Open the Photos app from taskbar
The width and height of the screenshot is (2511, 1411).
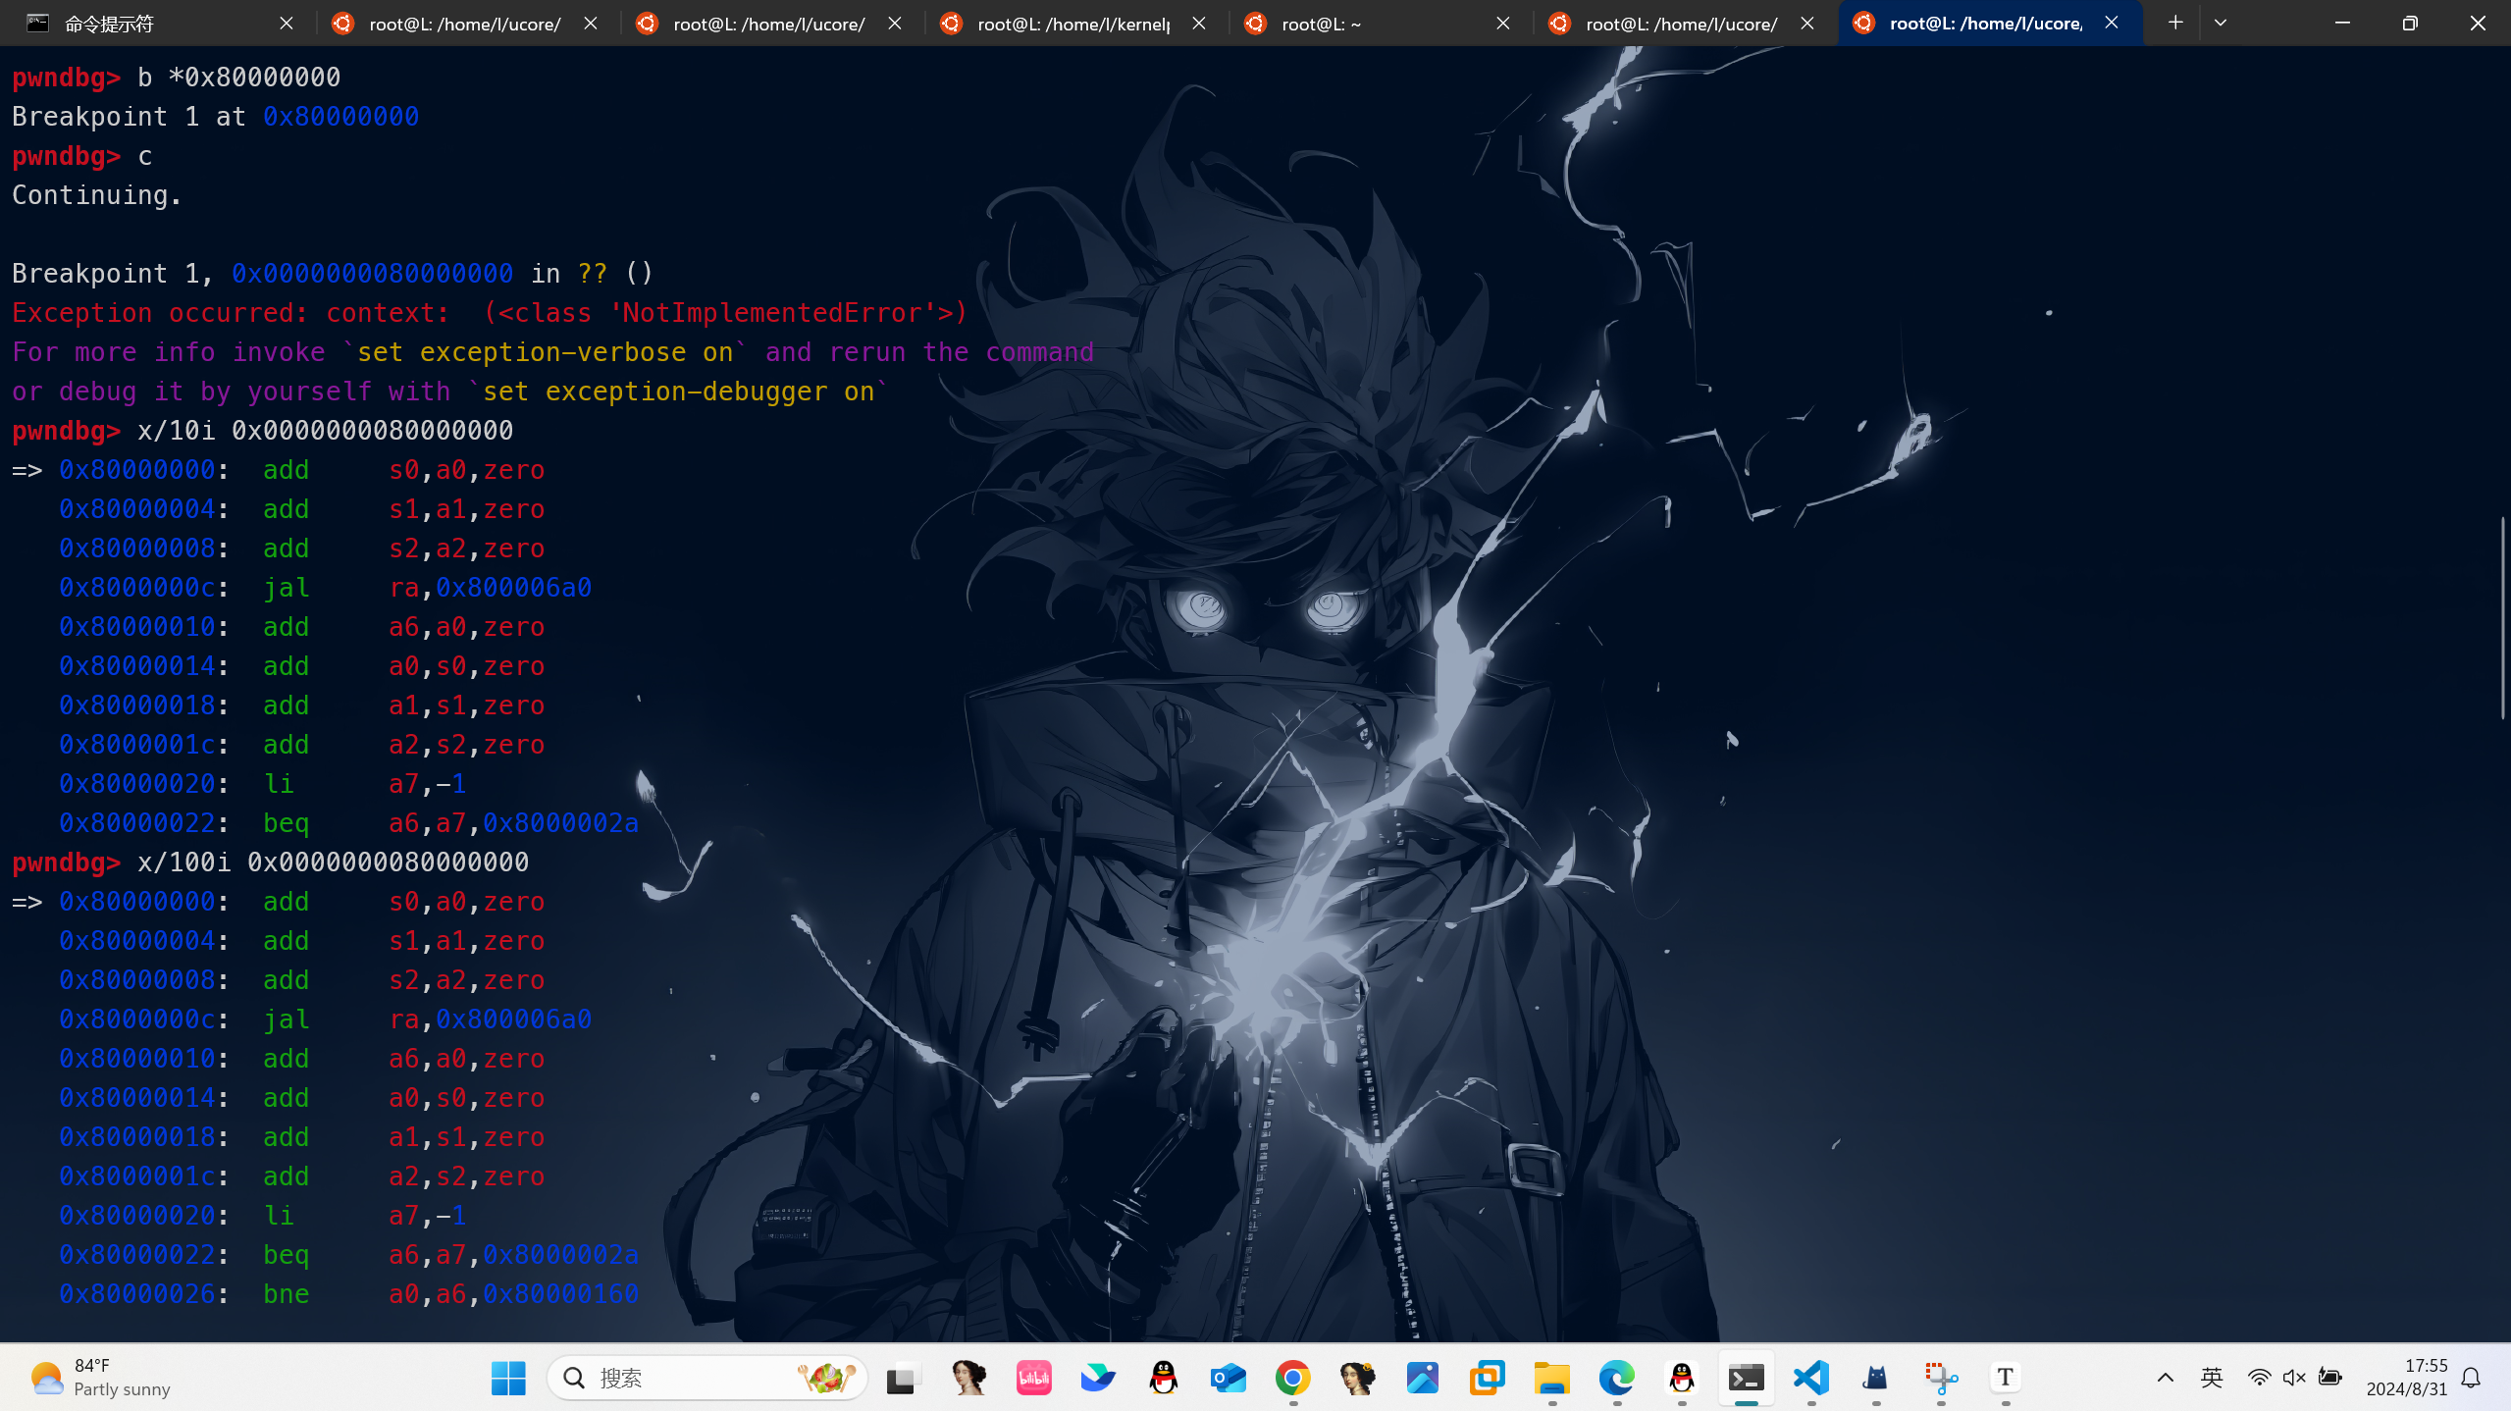1422,1378
